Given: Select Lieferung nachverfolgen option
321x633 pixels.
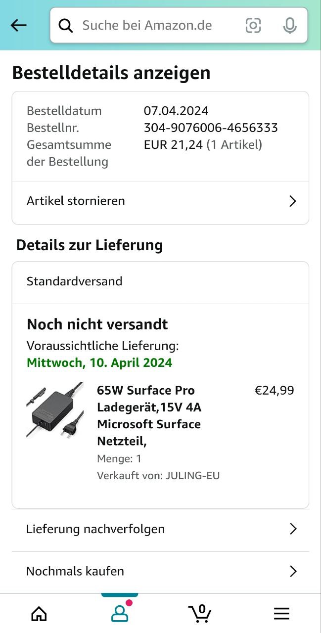Looking at the screenshot, I should [x=95, y=529].
